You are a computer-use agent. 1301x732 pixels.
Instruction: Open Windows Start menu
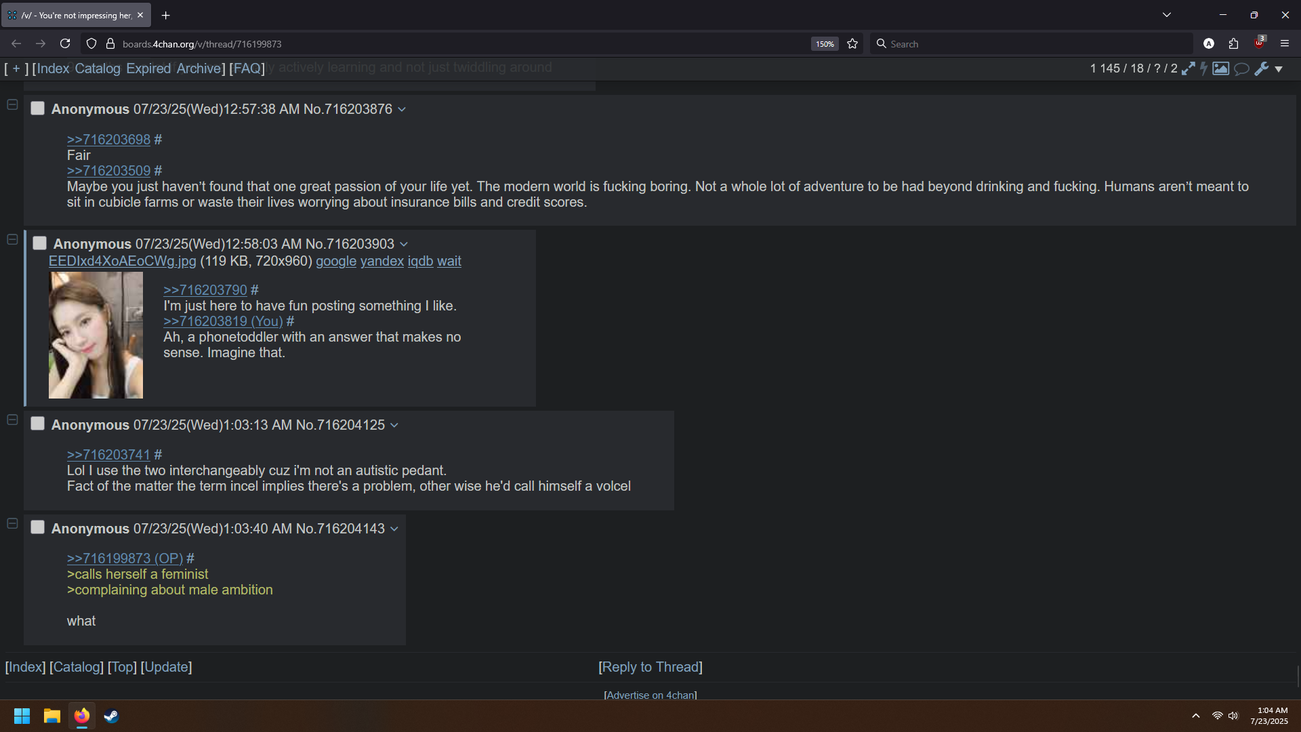(22, 716)
